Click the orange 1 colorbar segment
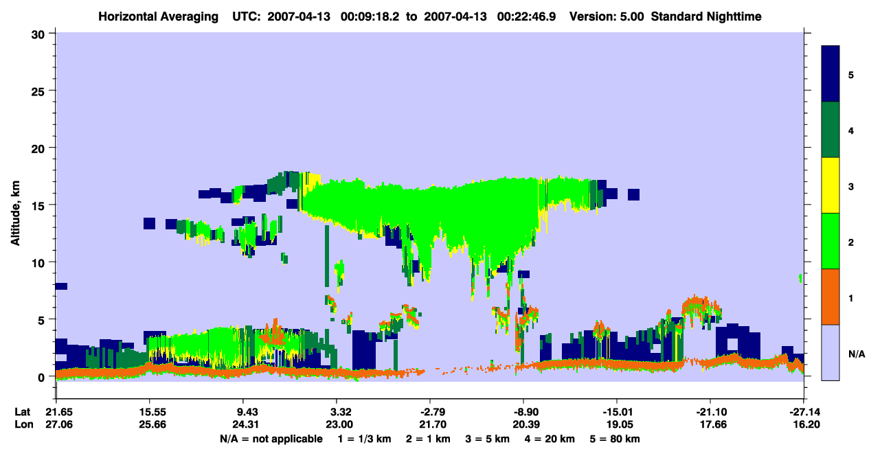Viewport: 893px width, 458px height. pos(831,297)
